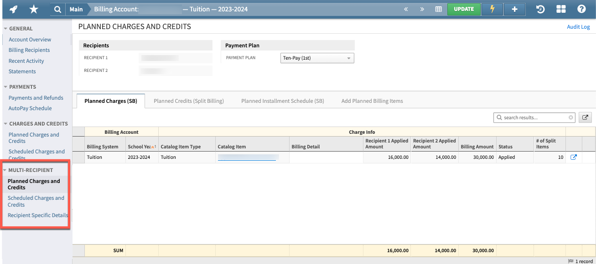Screen dimensions: 596x264
Task: View history using the clock-arrow icon
Action: point(540,9)
